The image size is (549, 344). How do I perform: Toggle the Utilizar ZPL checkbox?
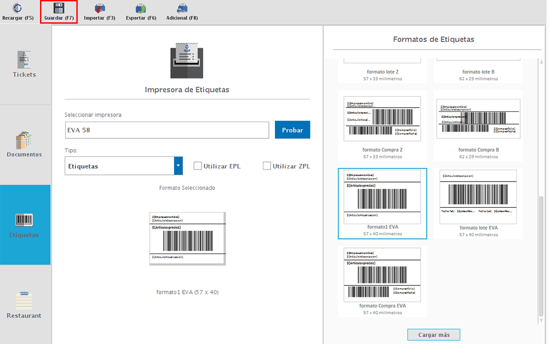click(x=267, y=166)
